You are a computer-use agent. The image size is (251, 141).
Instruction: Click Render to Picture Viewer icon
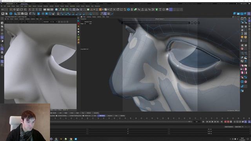48,9
